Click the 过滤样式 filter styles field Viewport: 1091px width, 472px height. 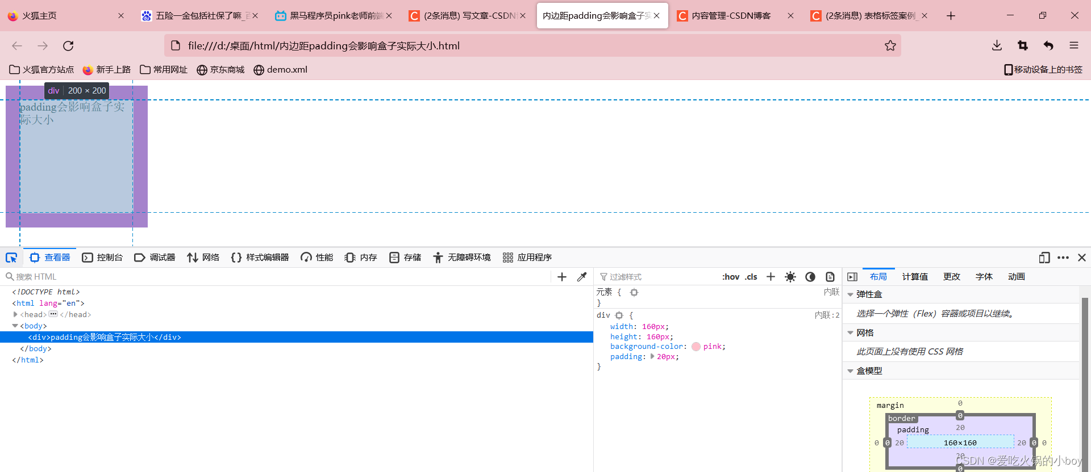point(656,277)
